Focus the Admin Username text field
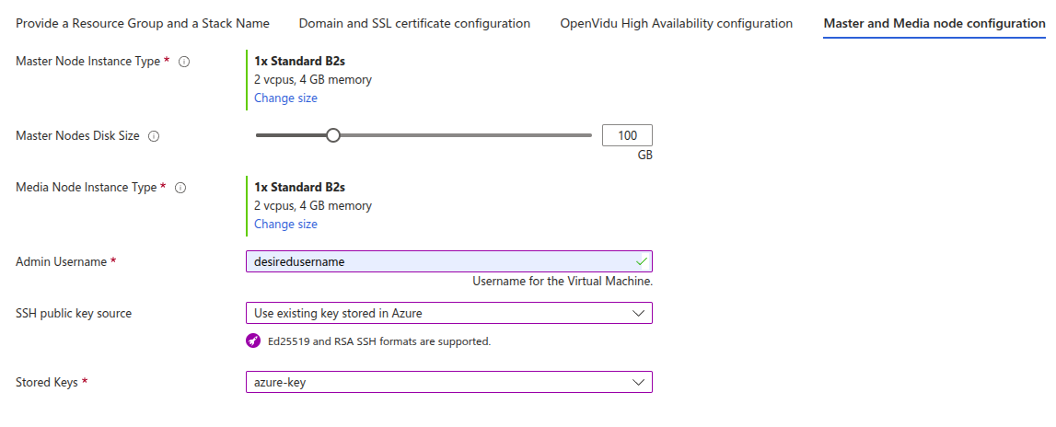1056x427 pixels. pos(449,261)
